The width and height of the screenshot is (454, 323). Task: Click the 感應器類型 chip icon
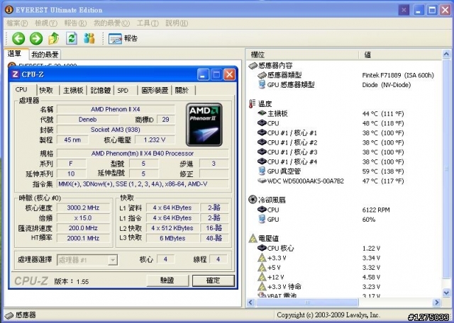262,75
